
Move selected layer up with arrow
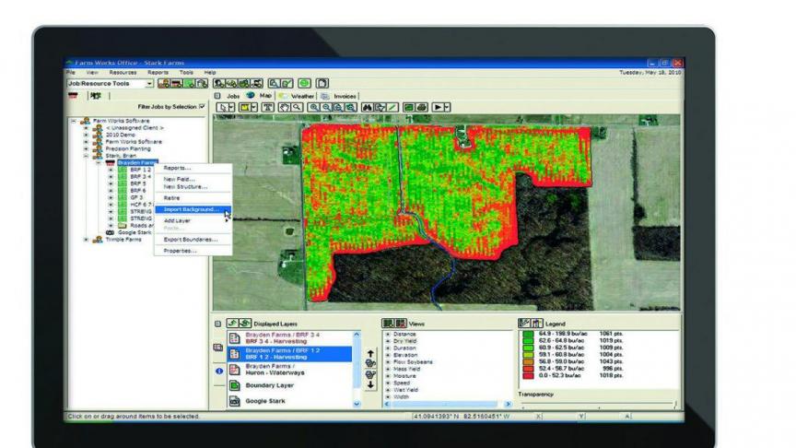click(370, 353)
